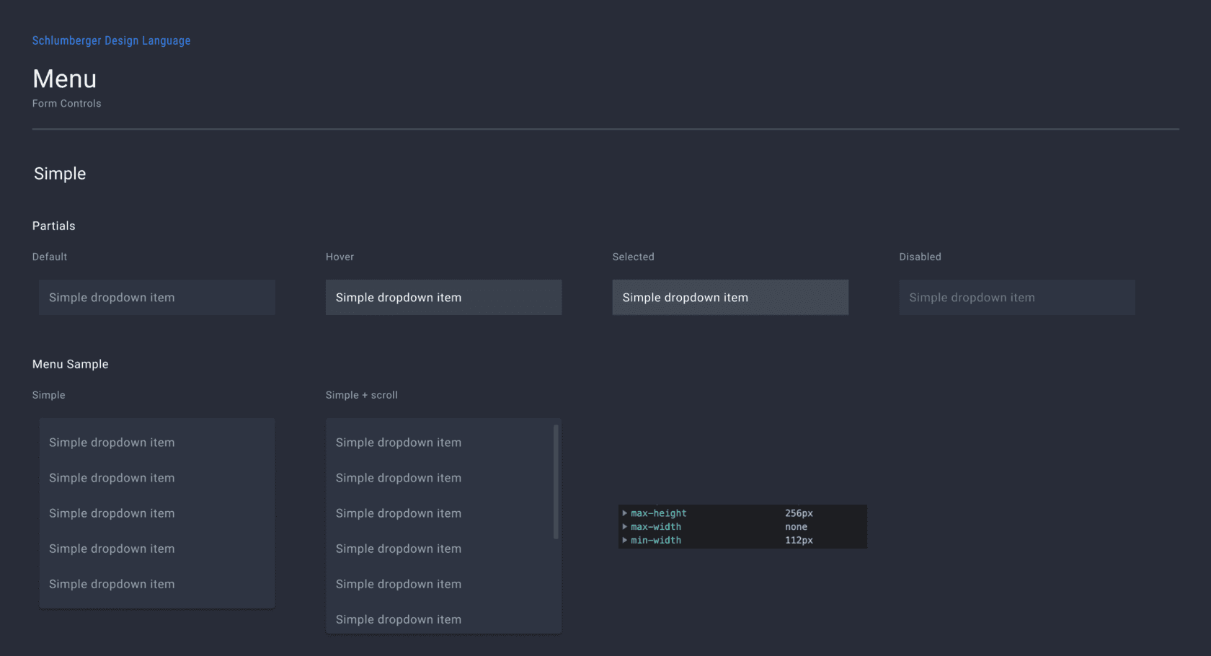Click the Form Controls subtitle

66,103
